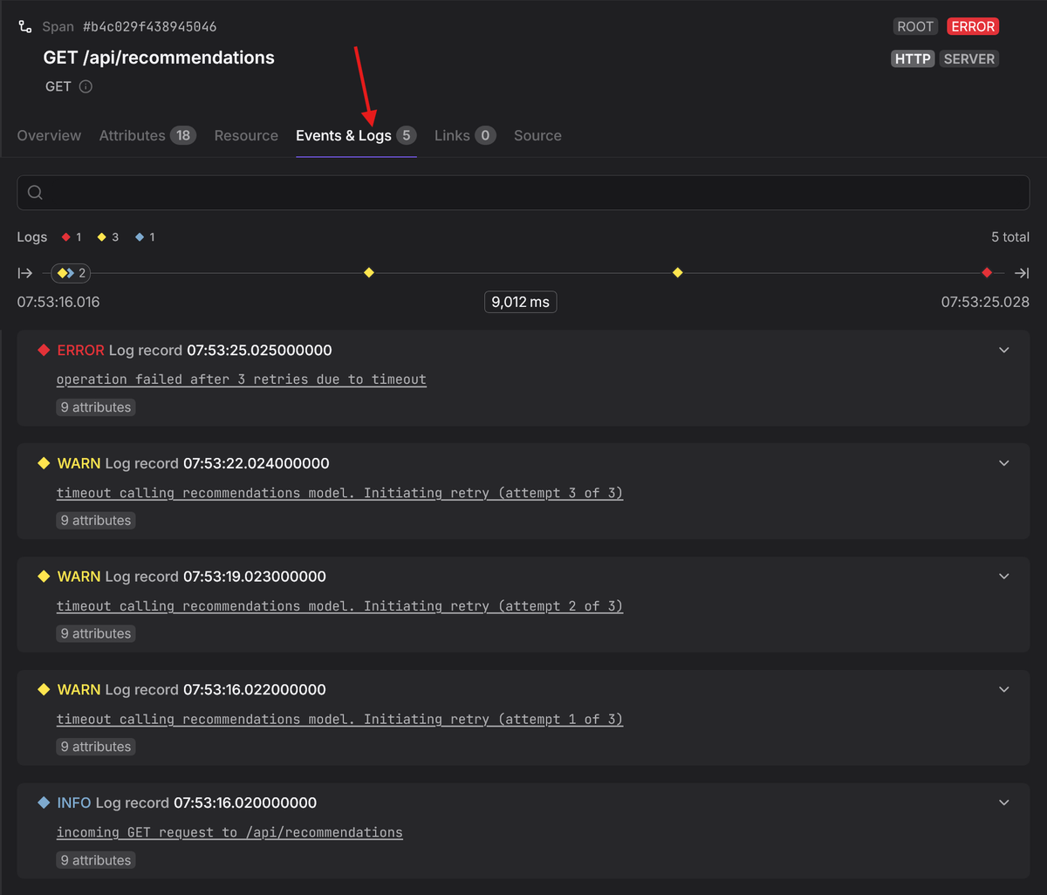
Task: Click the HTTP badge
Action: [913, 58]
